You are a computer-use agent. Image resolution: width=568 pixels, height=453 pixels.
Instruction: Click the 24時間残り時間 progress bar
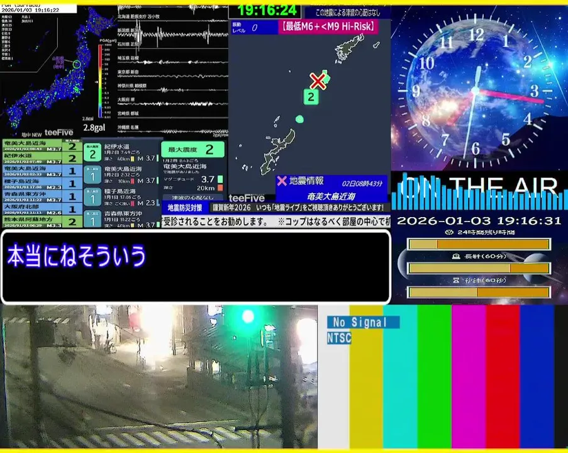(x=479, y=244)
